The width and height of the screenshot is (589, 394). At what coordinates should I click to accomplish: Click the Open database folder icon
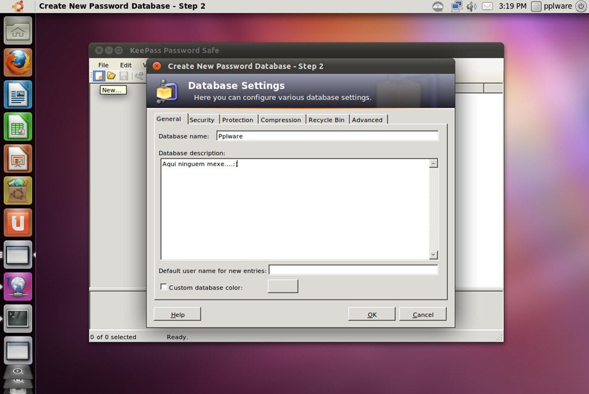(111, 76)
